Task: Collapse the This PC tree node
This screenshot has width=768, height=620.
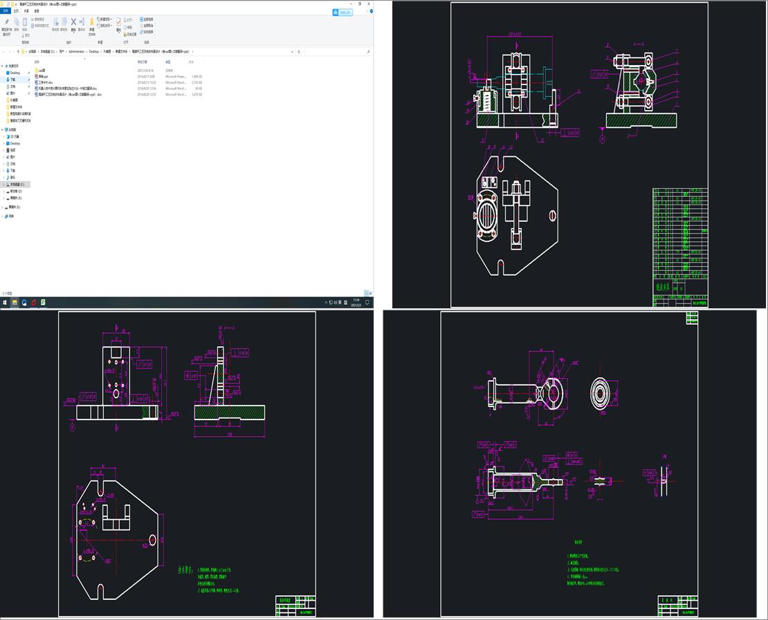Action: 3,129
